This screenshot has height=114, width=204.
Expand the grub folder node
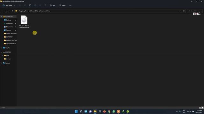click(3, 55)
